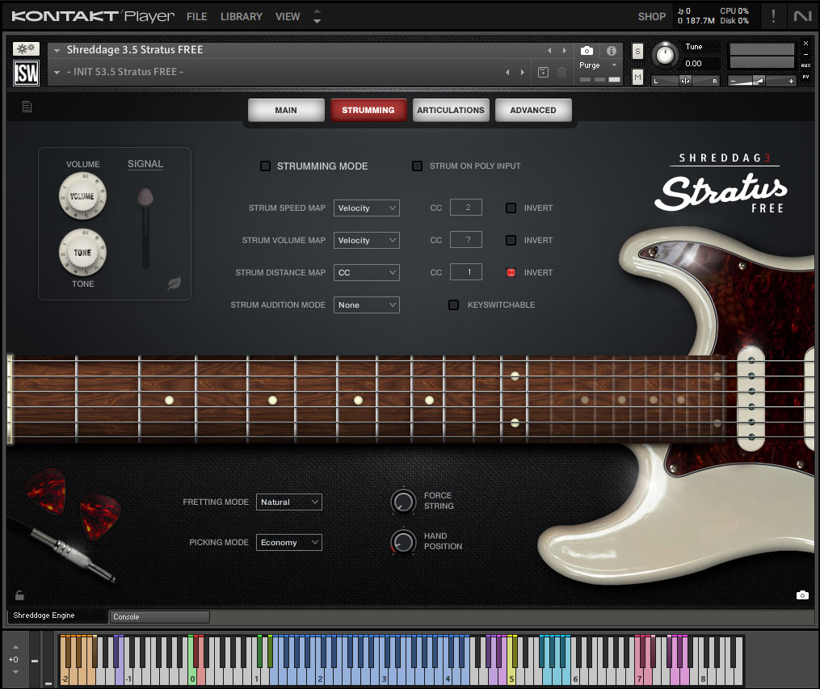Click the Hand Position knob
Screen dimensions: 820x689
[403, 541]
